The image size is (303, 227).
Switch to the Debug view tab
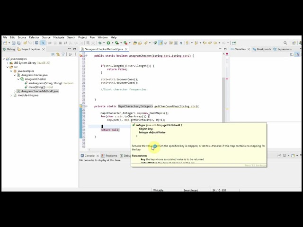[9, 49]
